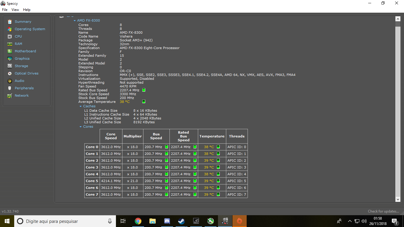Open the View menu
The width and height of the screenshot is (404, 227).
[15, 10]
